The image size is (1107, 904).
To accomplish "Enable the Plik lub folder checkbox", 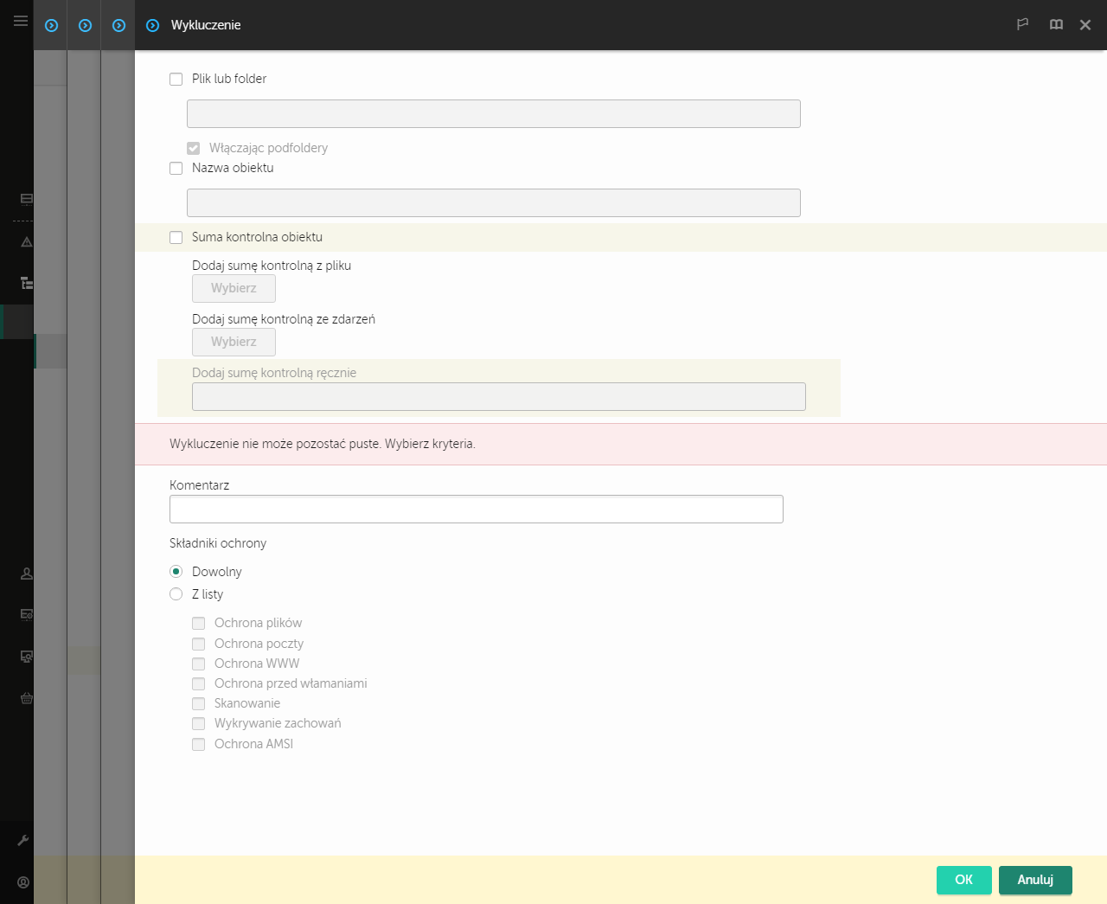I will tap(176, 79).
